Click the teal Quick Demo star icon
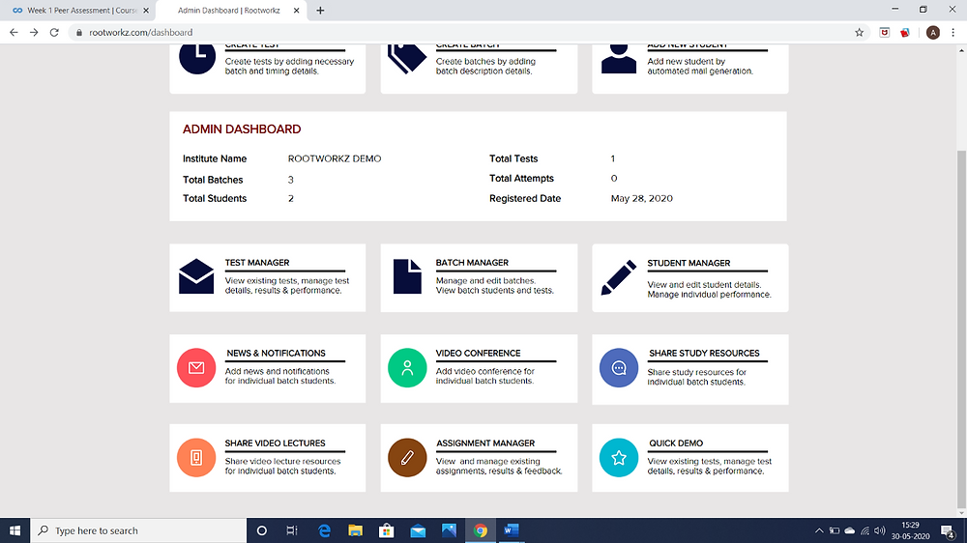Viewport: 967px width, 543px height. pos(619,457)
